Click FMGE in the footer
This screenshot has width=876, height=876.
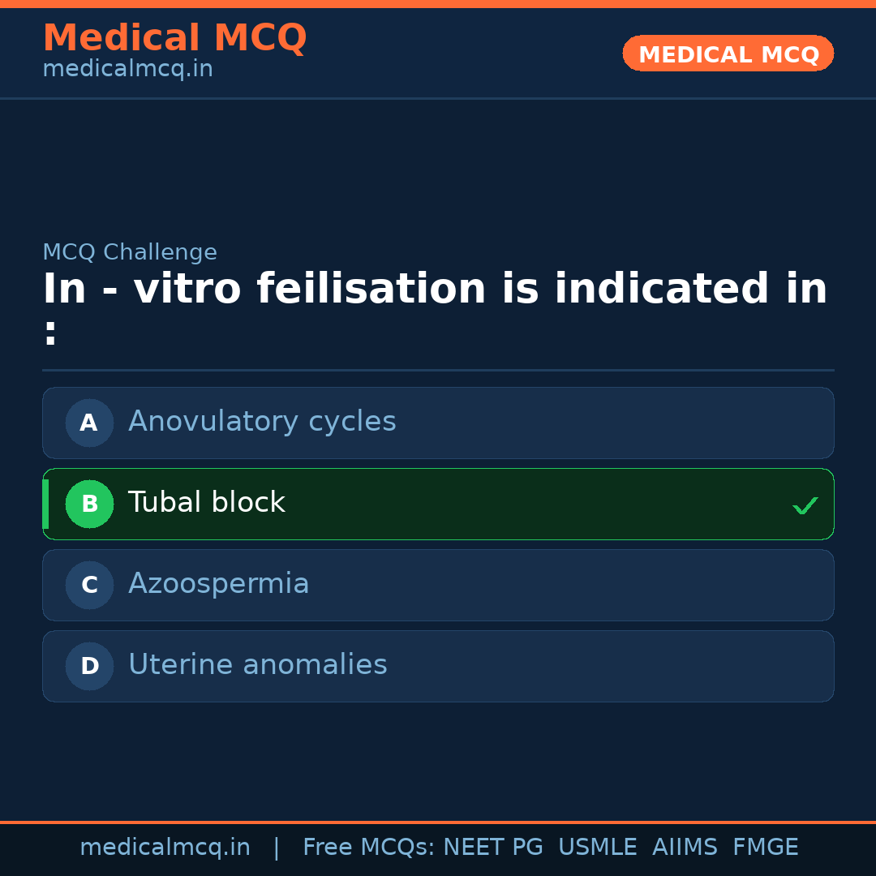coord(765,848)
